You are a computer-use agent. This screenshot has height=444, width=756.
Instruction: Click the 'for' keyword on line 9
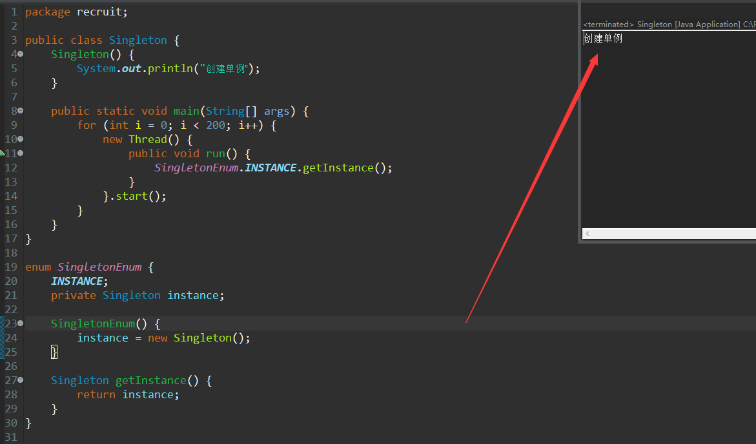[87, 126]
